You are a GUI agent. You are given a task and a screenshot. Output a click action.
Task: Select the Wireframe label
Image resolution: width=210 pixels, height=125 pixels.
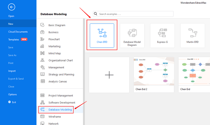point(55,117)
